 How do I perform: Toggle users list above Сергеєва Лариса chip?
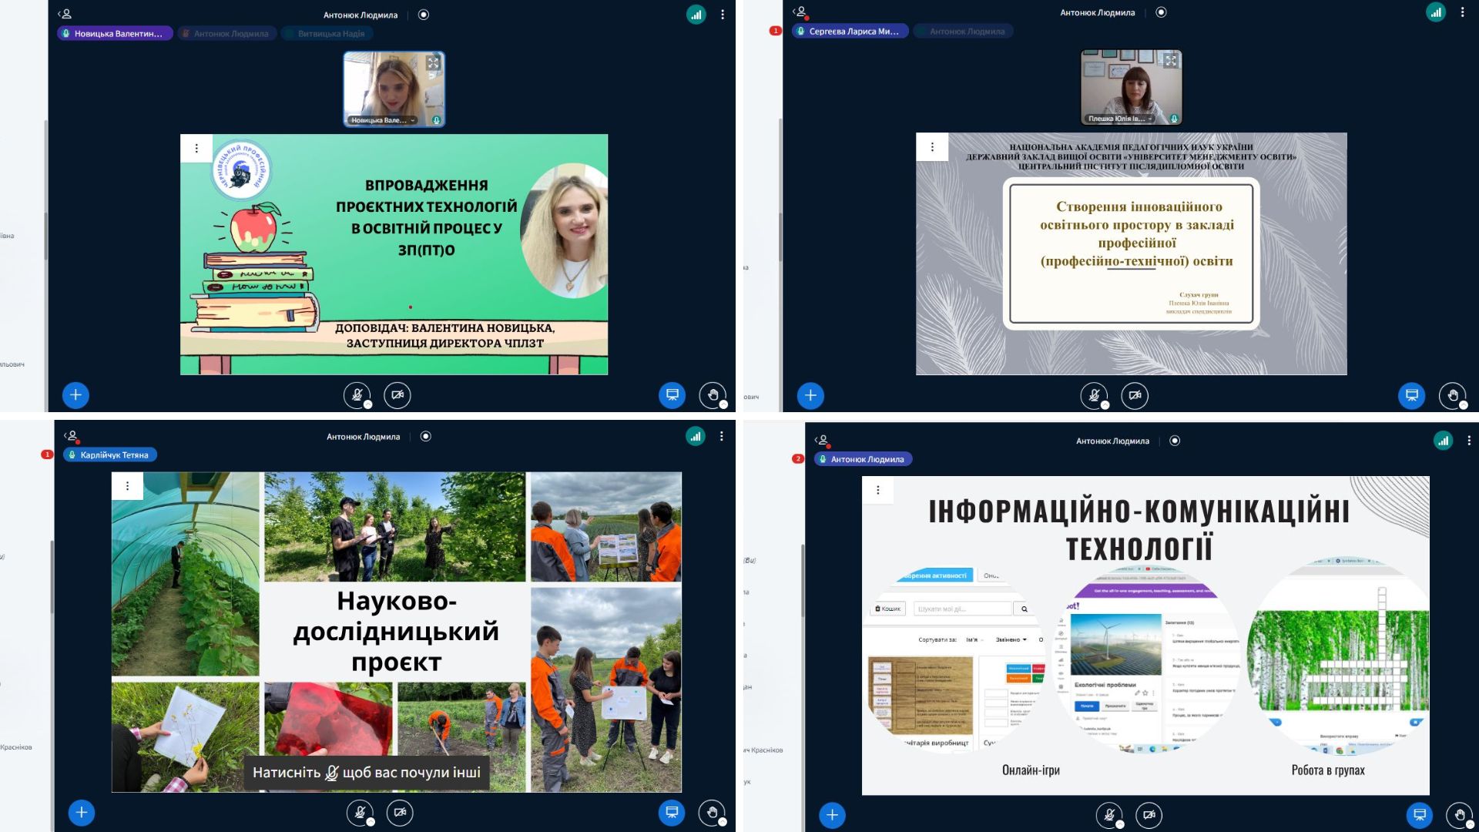800,12
